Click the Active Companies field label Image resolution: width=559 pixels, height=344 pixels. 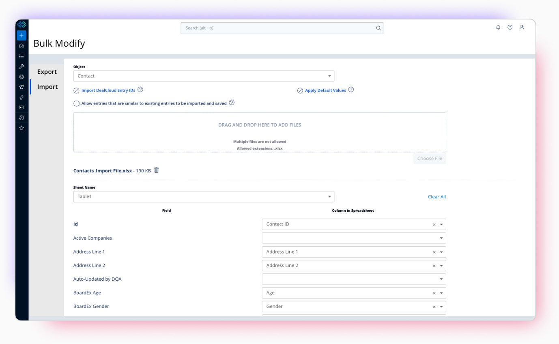[x=92, y=238]
